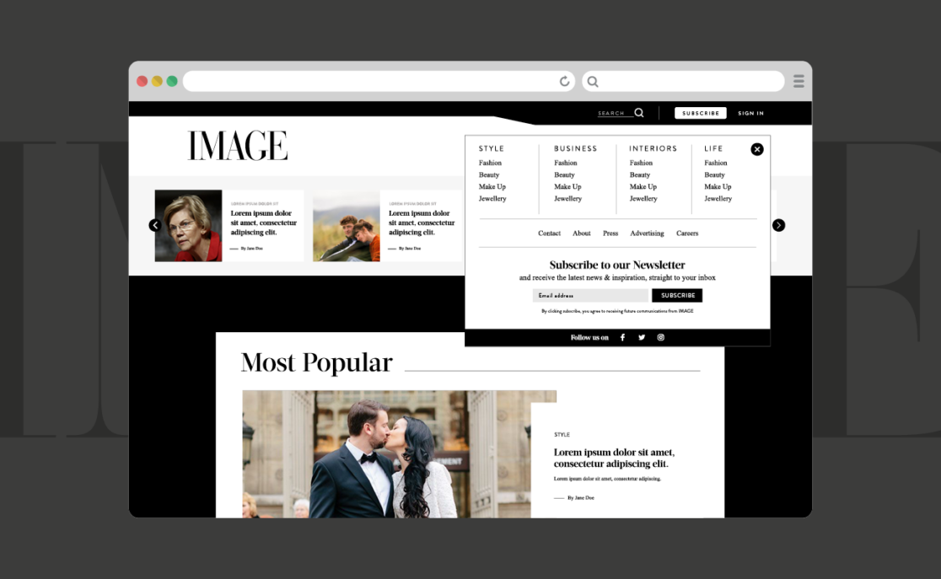Advance carousel with right arrow
The height and width of the screenshot is (579, 941).
(x=779, y=225)
